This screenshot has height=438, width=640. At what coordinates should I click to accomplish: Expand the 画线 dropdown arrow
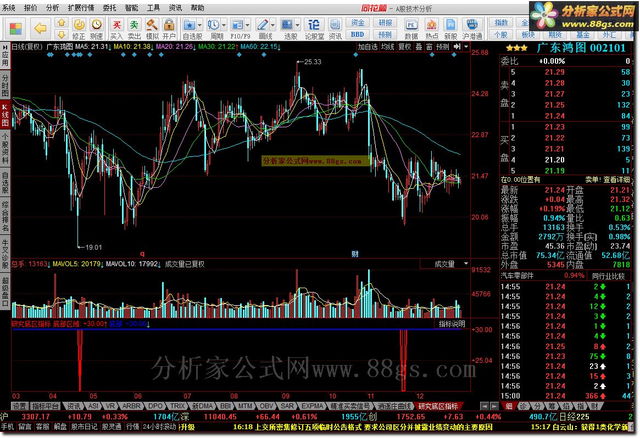coord(272,25)
